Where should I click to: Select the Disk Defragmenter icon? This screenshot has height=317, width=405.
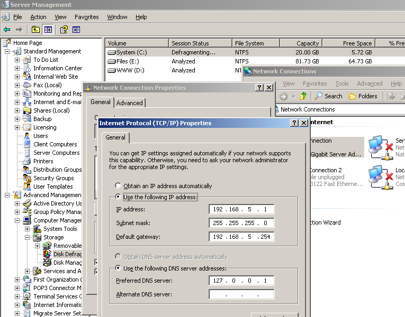point(47,254)
